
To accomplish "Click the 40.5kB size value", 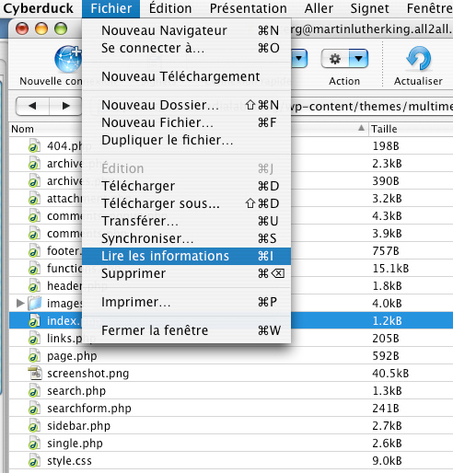I will click(x=390, y=374).
